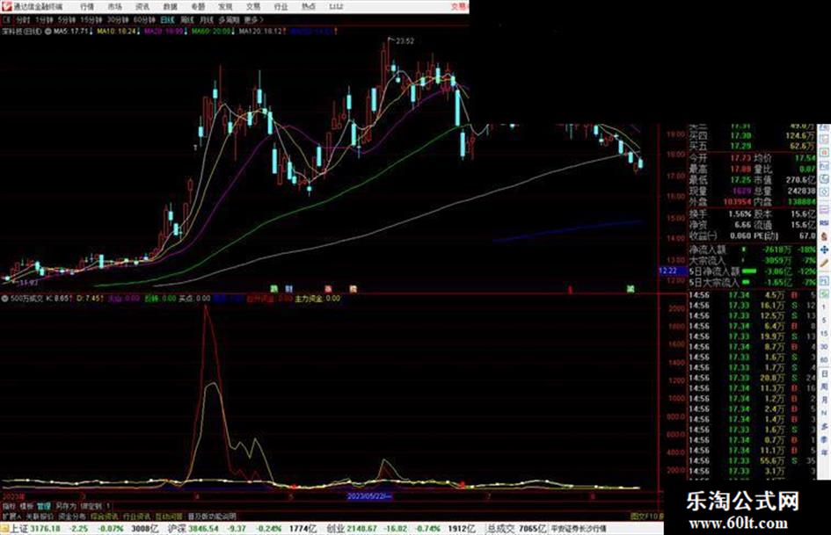
Task: Switch chart to 5分钟 period
Action: tap(66, 19)
